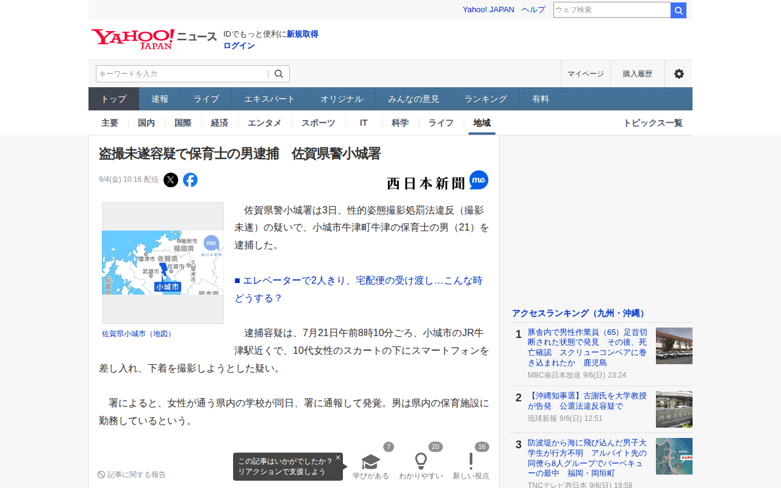Open the settings gear icon
The width and height of the screenshot is (781, 488).
pos(678,74)
